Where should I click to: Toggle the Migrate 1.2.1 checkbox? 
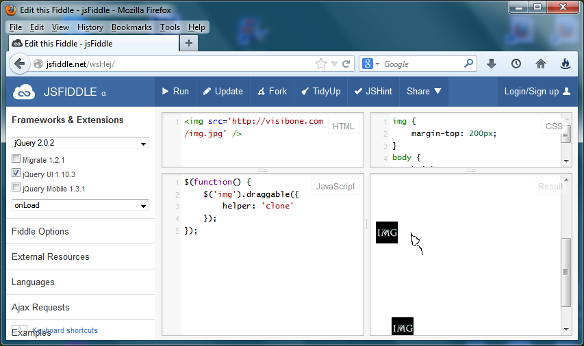click(x=16, y=159)
